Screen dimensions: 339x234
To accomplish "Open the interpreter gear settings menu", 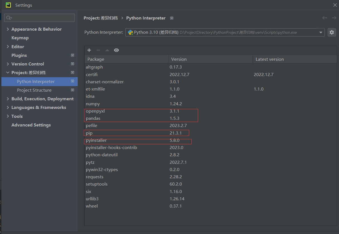I will 332,32.
